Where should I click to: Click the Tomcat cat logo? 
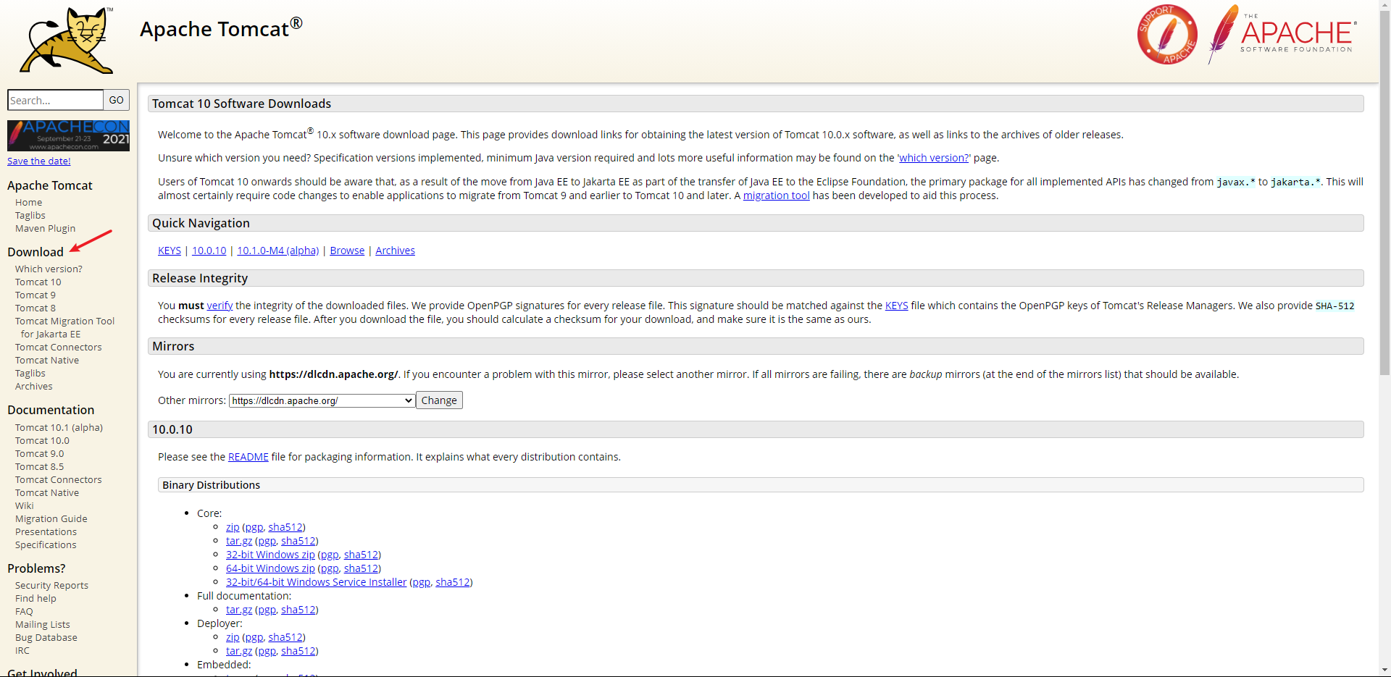coord(67,41)
